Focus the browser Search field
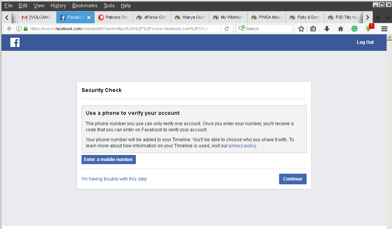The image size is (392, 229). 268,29
